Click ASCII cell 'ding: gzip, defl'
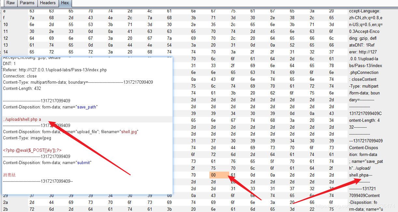Screen dimensions: 398x212 click(x=363, y=38)
